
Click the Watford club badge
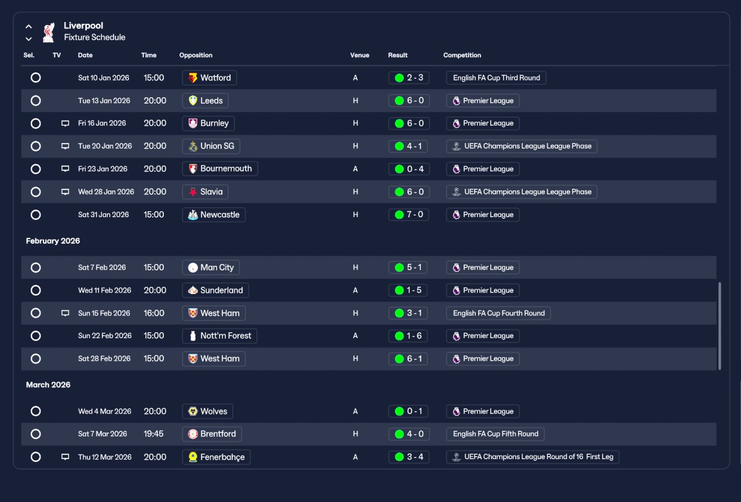(193, 78)
